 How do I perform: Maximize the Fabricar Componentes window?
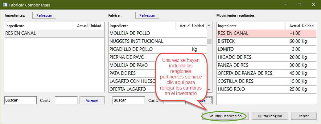[x=299, y=5]
